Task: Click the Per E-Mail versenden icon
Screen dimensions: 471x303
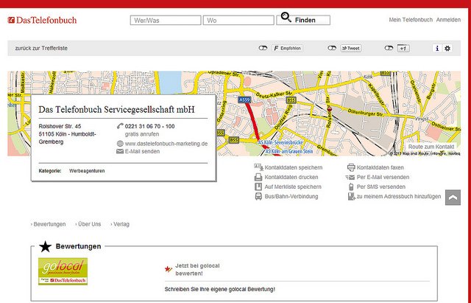Action: pyautogui.click(x=350, y=177)
